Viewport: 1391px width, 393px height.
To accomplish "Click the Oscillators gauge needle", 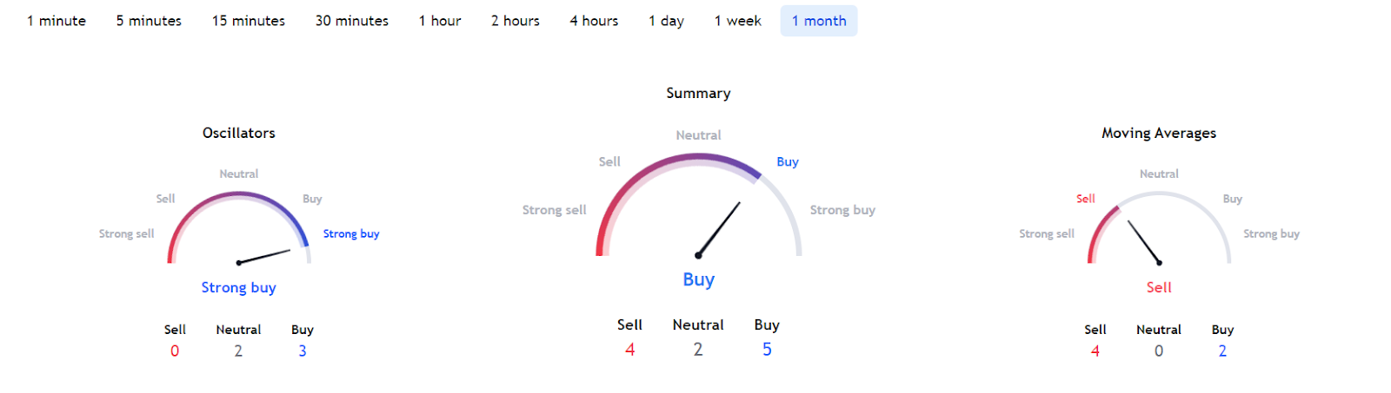I will [x=264, y=257].
